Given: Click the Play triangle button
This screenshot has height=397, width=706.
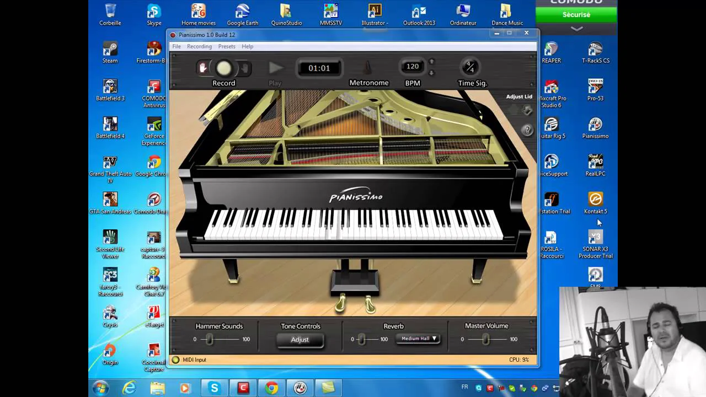Looking at the screenshot, I should click(276, 68).
